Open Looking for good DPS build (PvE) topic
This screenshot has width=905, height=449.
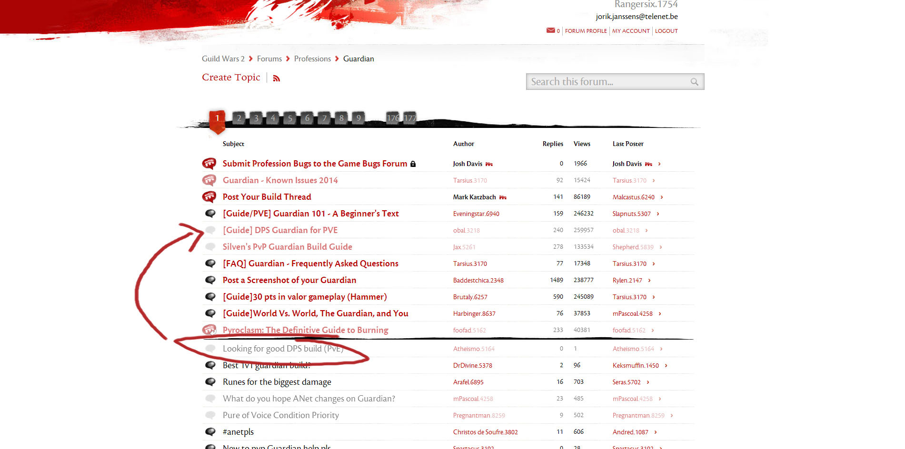coord(283,349)
